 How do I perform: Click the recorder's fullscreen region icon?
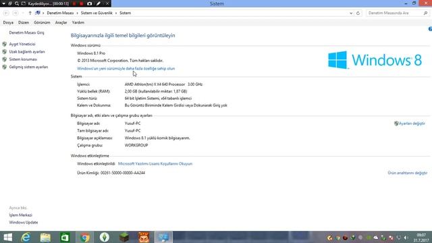(24, 3)
